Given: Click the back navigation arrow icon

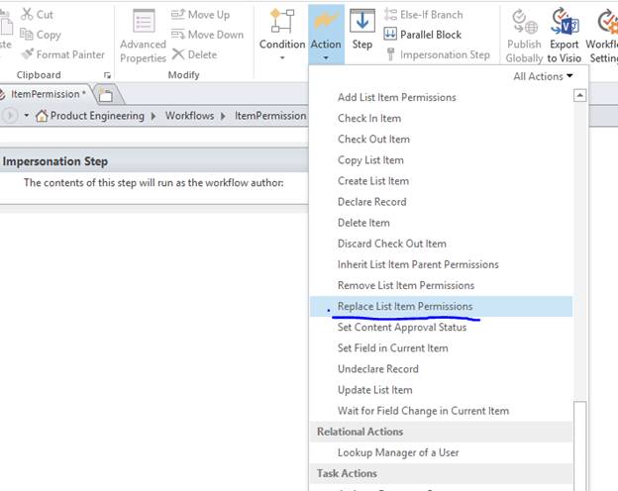Looking at the screenshot, I should 10,116.
